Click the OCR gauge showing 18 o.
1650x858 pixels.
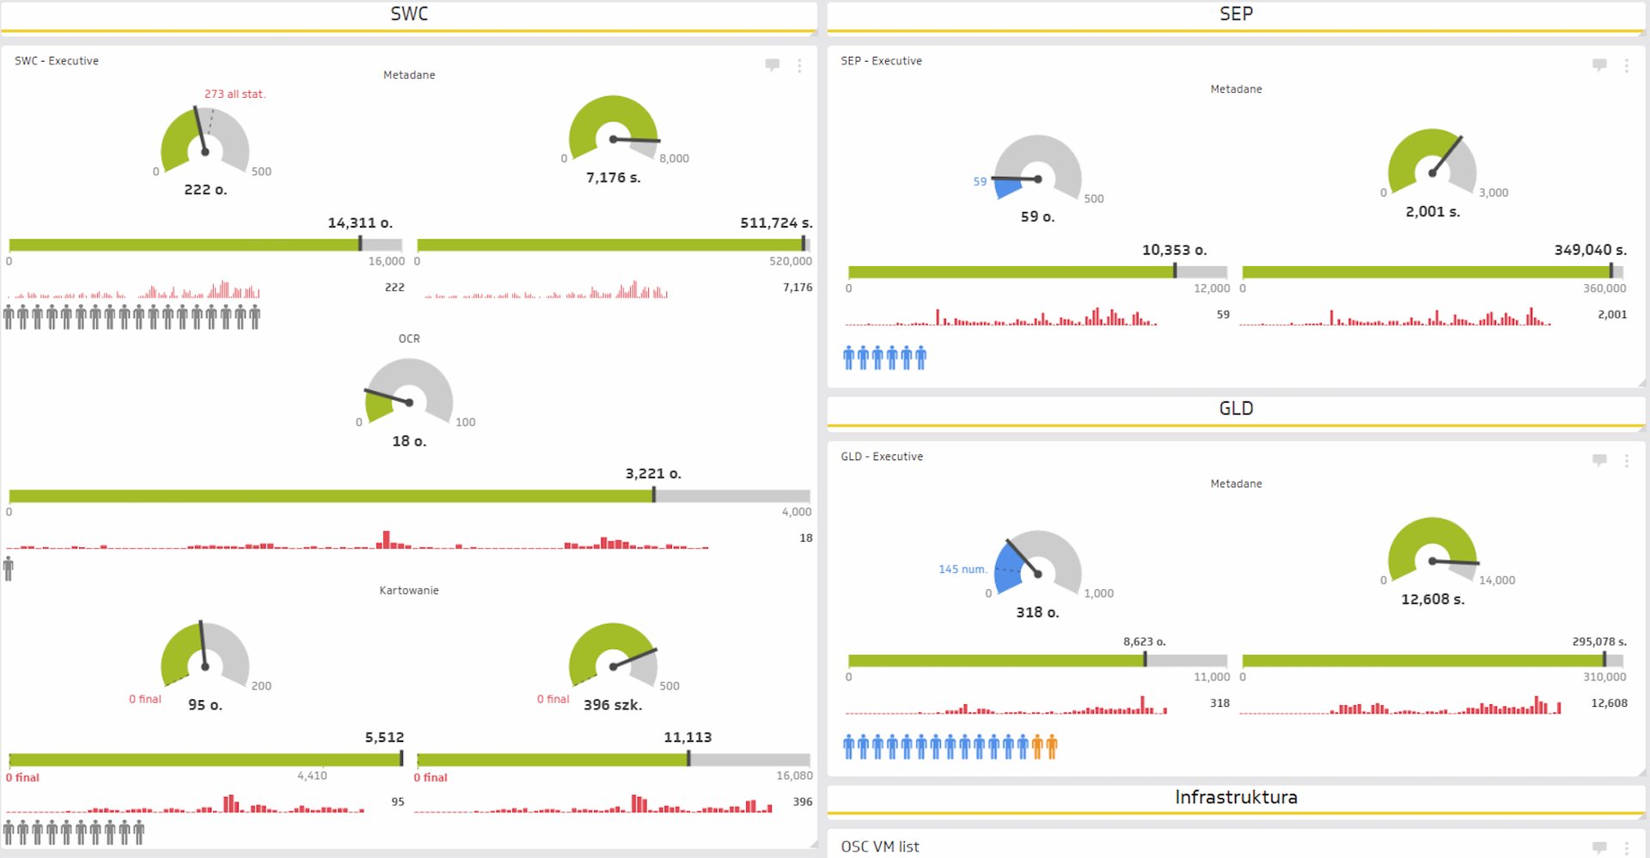click(x=409, y=393)
